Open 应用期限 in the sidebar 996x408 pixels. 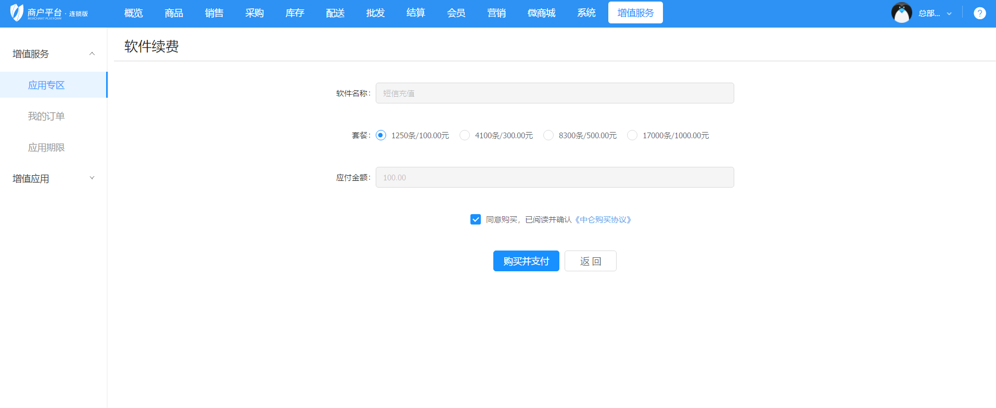click(x=46, y=148)
